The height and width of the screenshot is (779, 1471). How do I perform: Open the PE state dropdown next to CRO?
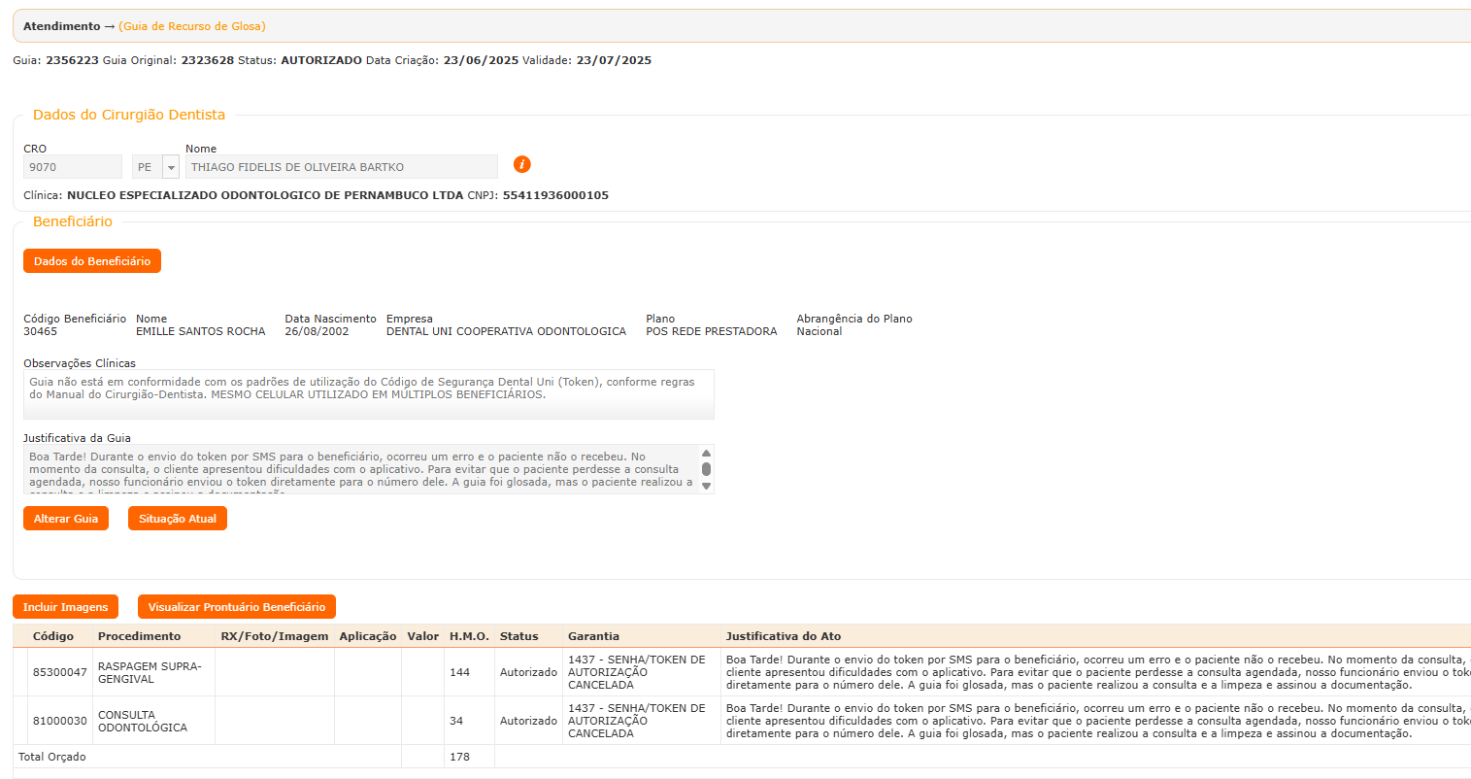click(x=171, y=167)
